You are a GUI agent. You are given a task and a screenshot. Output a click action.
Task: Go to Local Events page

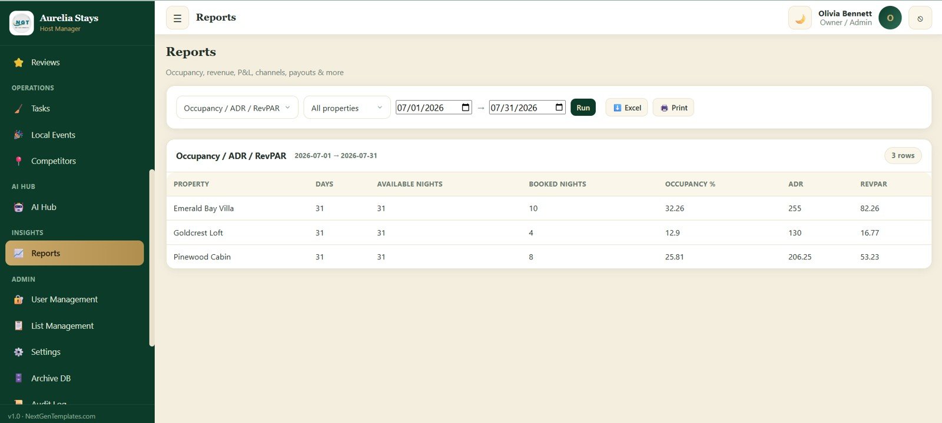74,135
